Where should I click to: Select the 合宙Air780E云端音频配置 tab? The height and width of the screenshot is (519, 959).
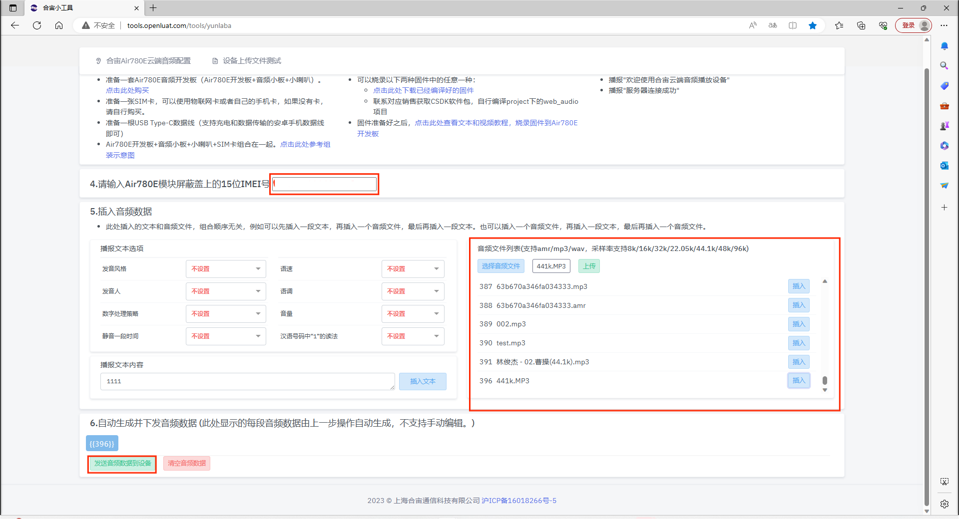pyautogui.click(x=143, y=61)
